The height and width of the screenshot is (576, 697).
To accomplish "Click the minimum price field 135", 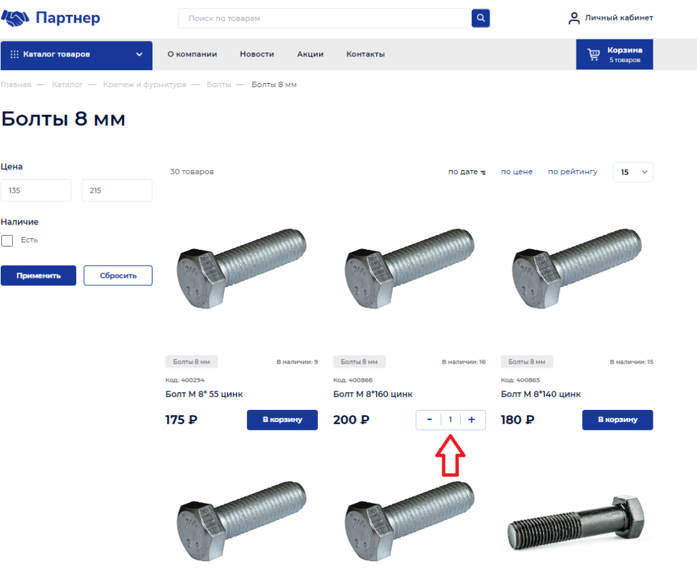I will tap(36, 191).
